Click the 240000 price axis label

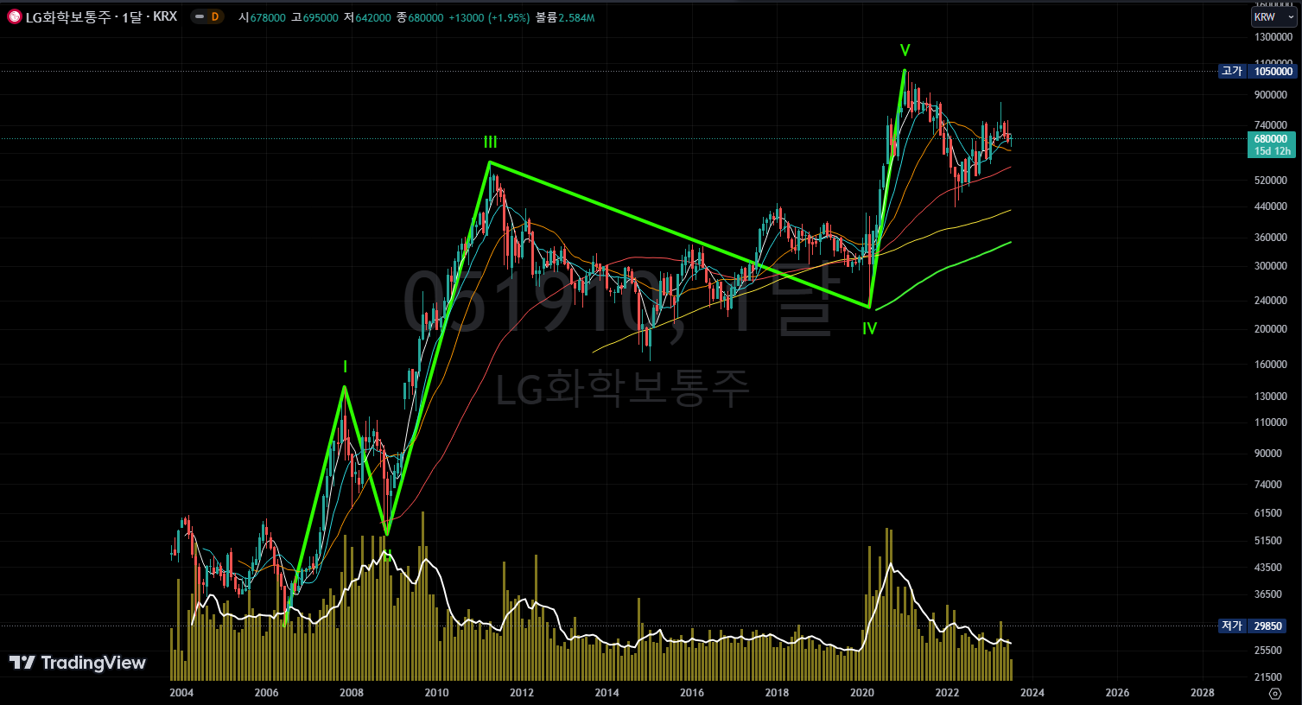point(1271,301)
